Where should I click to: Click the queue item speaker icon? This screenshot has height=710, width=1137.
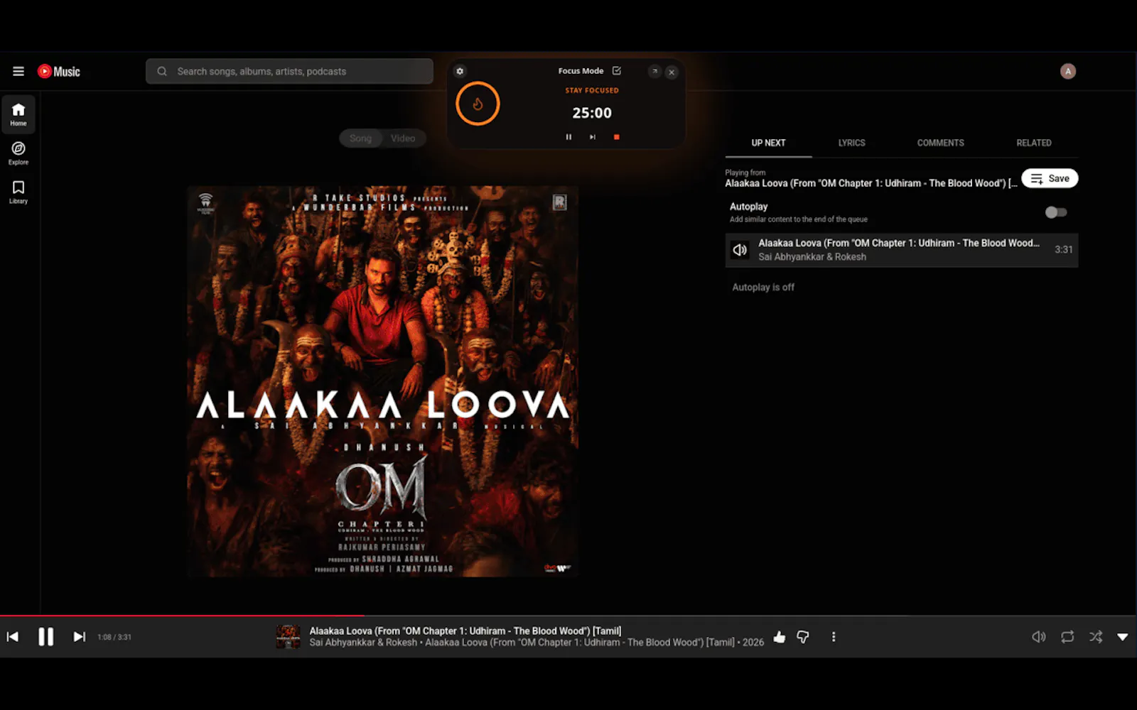pos(740,250)
